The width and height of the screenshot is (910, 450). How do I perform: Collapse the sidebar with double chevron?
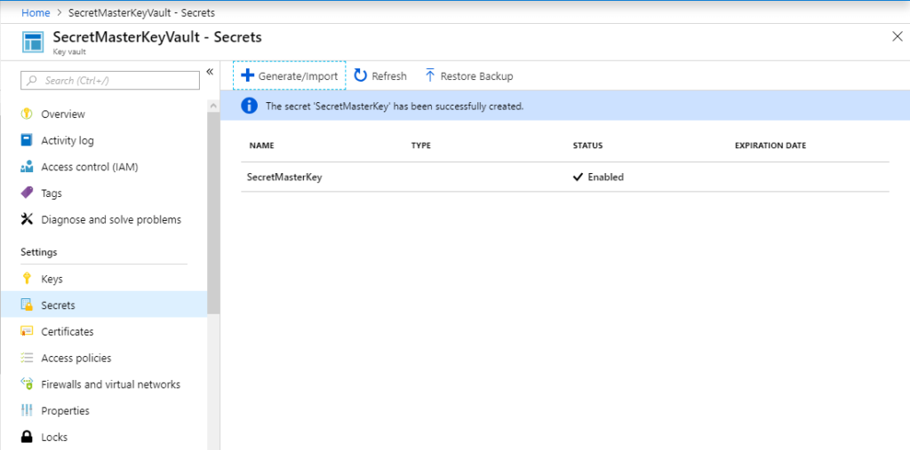(x=210, y=72)
